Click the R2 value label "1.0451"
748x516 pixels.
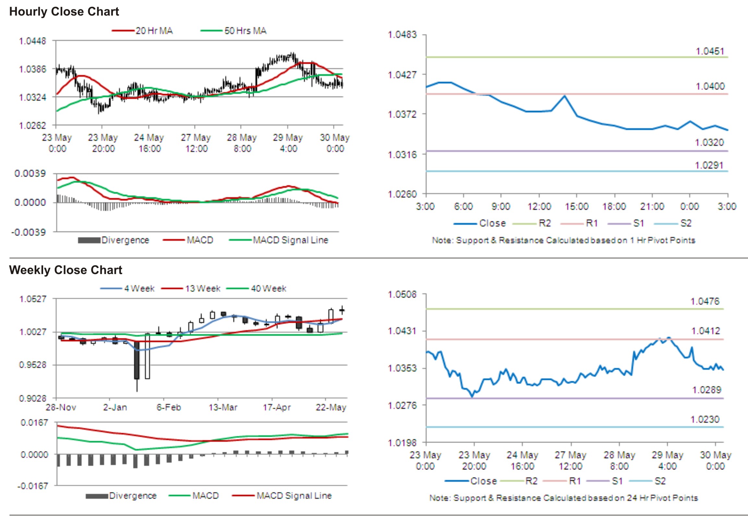[x=710, y=51]
